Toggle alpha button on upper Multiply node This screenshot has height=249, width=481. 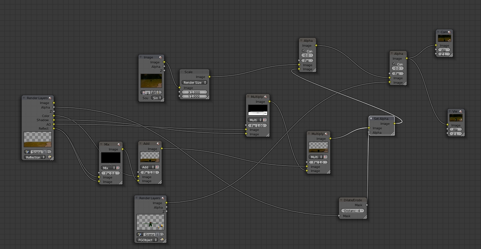point(265,120)
